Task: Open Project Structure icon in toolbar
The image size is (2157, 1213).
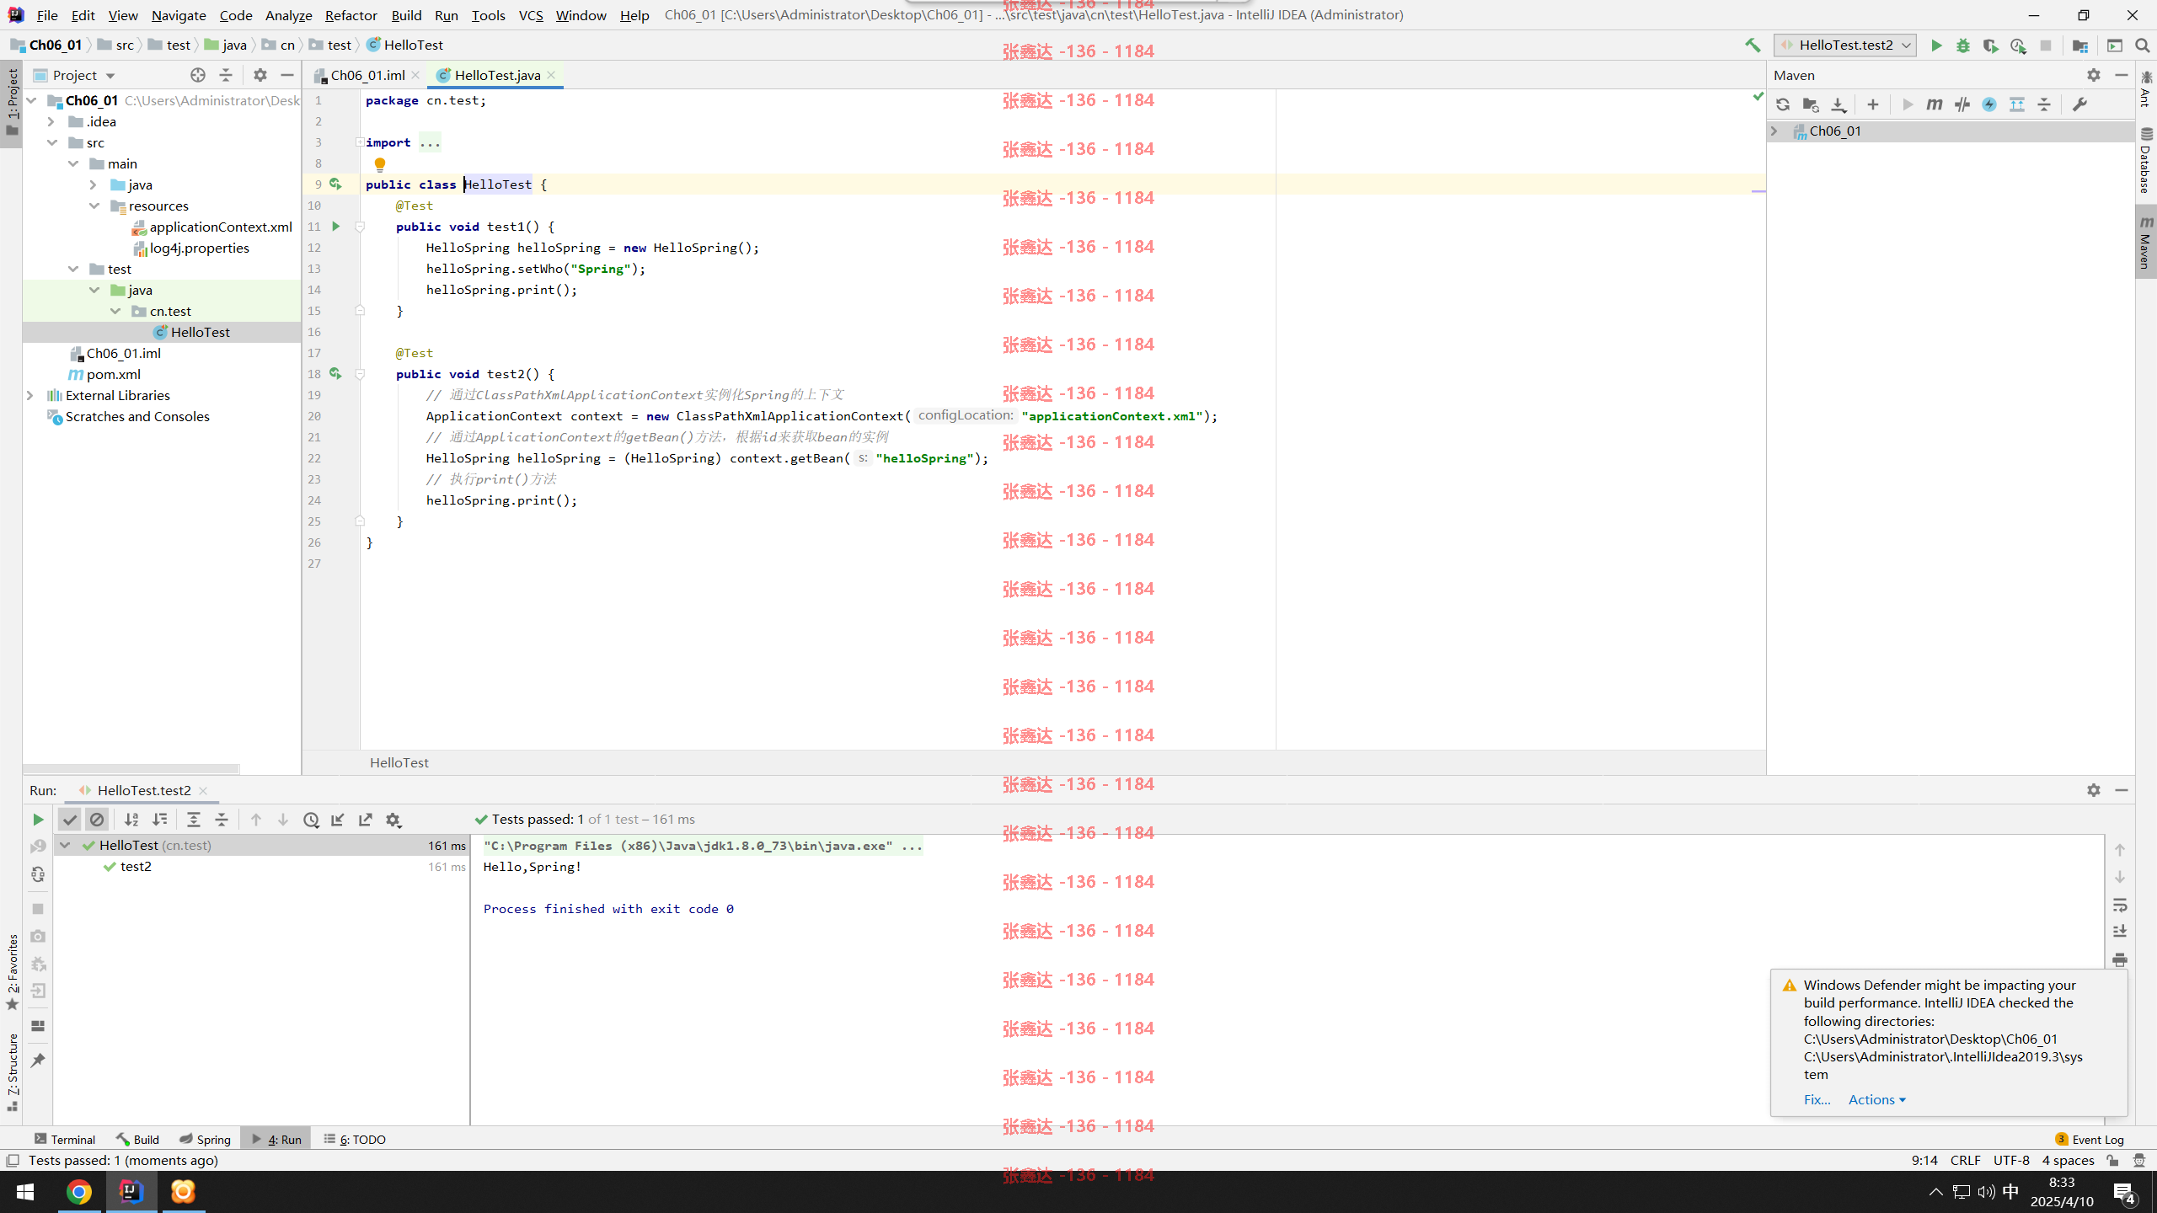Action: [2080, 45]
